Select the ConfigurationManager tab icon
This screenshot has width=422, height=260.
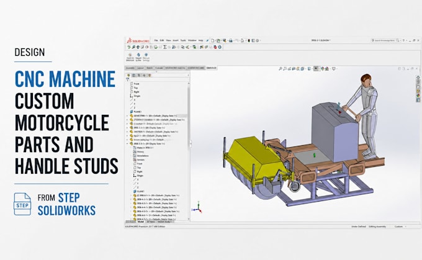(139, 75)
